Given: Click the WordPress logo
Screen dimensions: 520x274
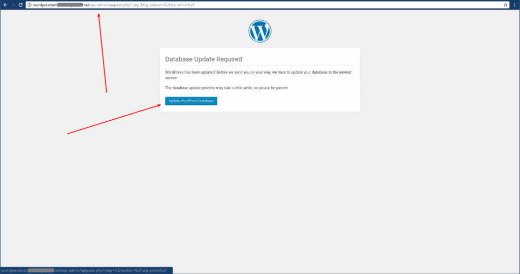Looking at the screenshot, I should [260, 31].
